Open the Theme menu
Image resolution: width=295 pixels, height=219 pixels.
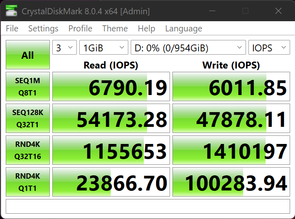115,29
